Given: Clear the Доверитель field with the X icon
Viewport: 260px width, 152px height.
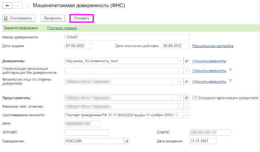Looking at the screenshot, I should tap(180, 61).
